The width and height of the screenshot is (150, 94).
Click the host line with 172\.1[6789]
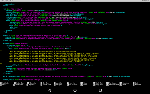(x=53, y=55)
